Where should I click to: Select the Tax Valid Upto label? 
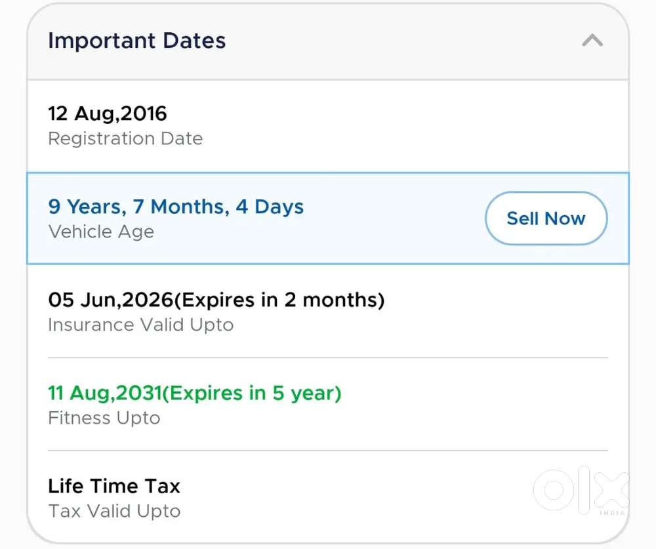click(x=114, y=511)
